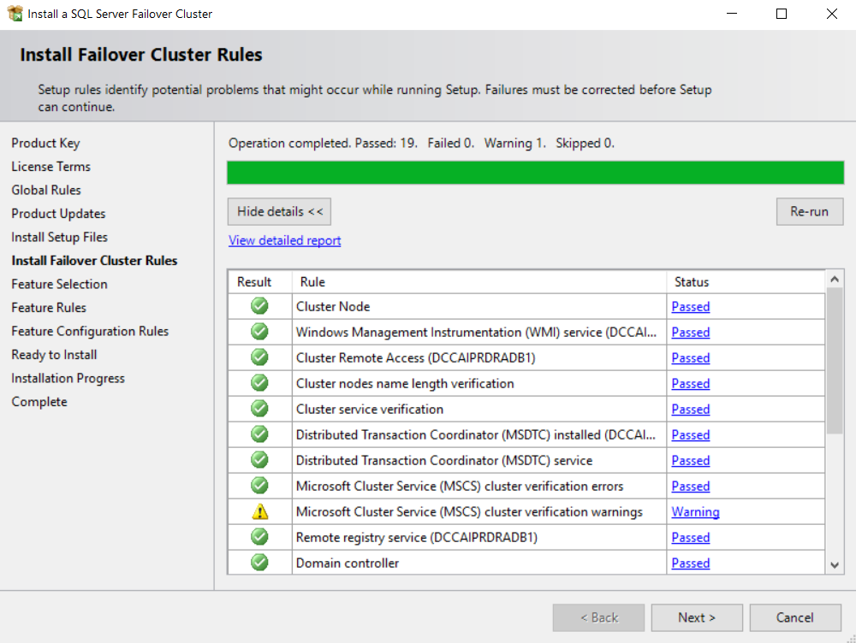Select Feature Selection step in sidebar
Viewport: 856px width, 643px height.
(x=60, y=284)
